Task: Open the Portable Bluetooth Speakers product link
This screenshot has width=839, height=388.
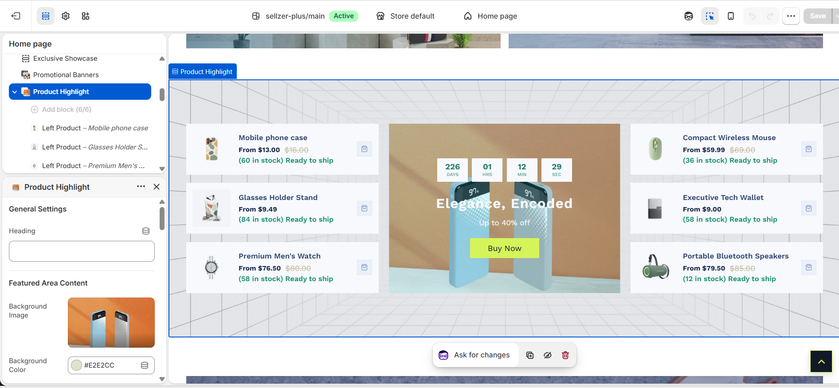Action: click(x=736, y=256)
